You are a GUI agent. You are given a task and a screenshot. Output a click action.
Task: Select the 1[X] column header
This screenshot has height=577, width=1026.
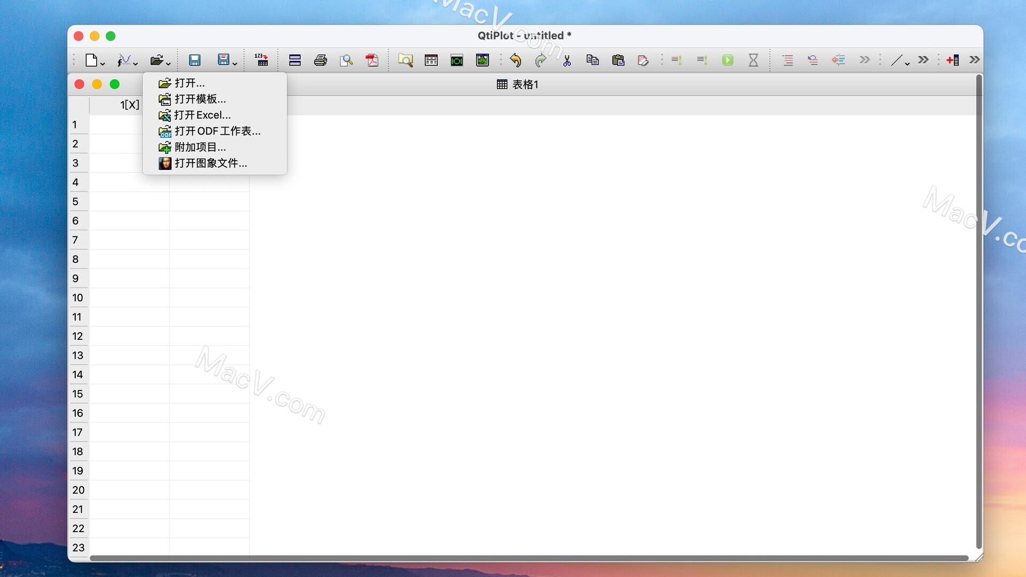tap(129, 105)
